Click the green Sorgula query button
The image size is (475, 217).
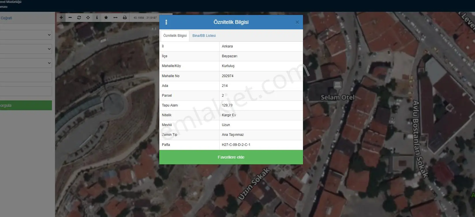point(26,105)
